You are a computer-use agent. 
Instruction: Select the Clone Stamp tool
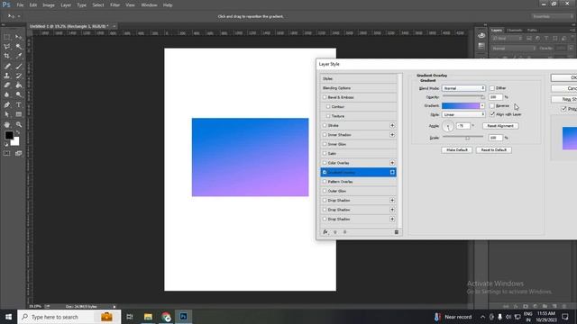pyautogui.click(x=7, y=76)
